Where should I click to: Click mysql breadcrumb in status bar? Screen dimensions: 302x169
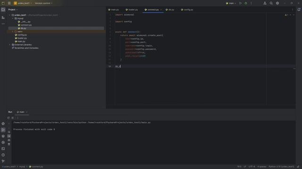pyautogui.click(x=22, y=167)
